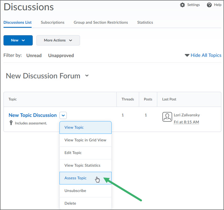224x210 pixels.
Task: Filter discussions by Unread
Action: 34,55
